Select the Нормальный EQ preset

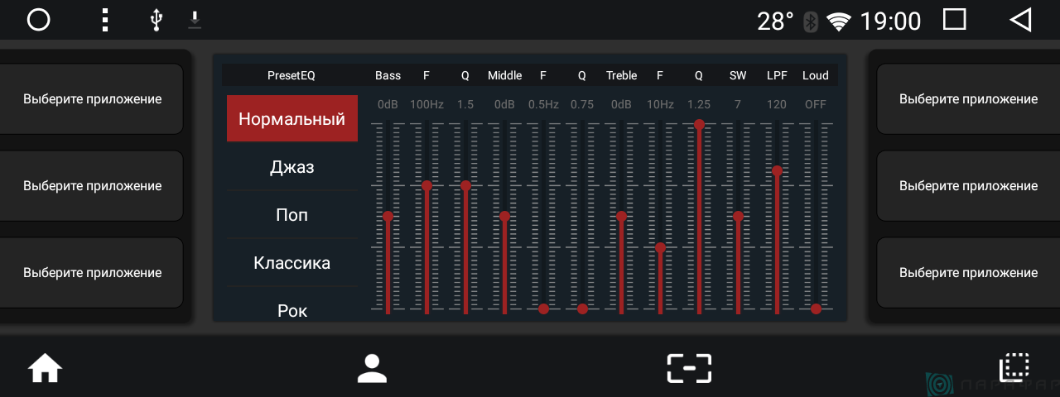tap(291, 118)
